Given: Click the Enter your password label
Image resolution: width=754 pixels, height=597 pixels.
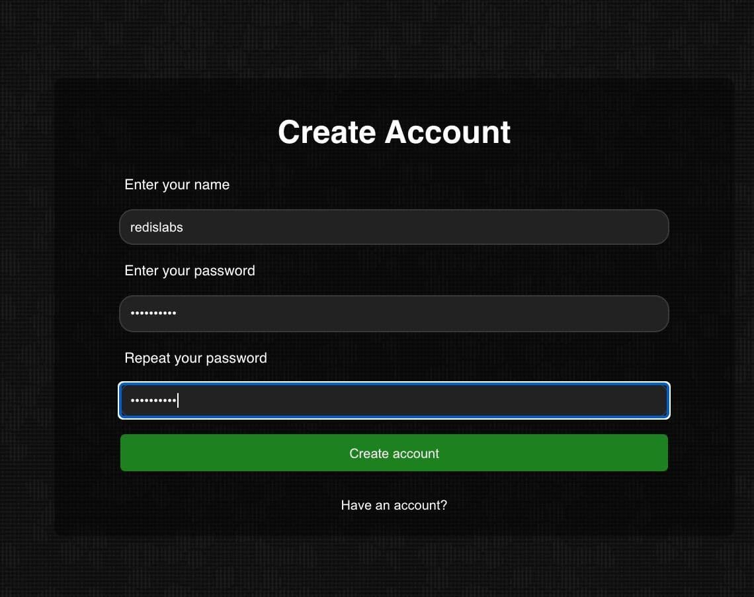Looking at the screenshot, I should click(189, 271).
